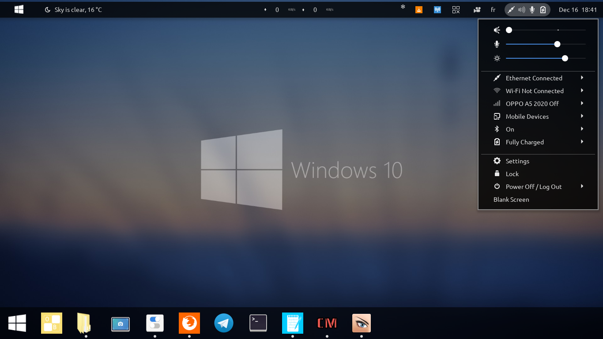The image size is (603, 339).
Task: Launch the screenshot camera app in dock
Action: [x=121, y=324]
